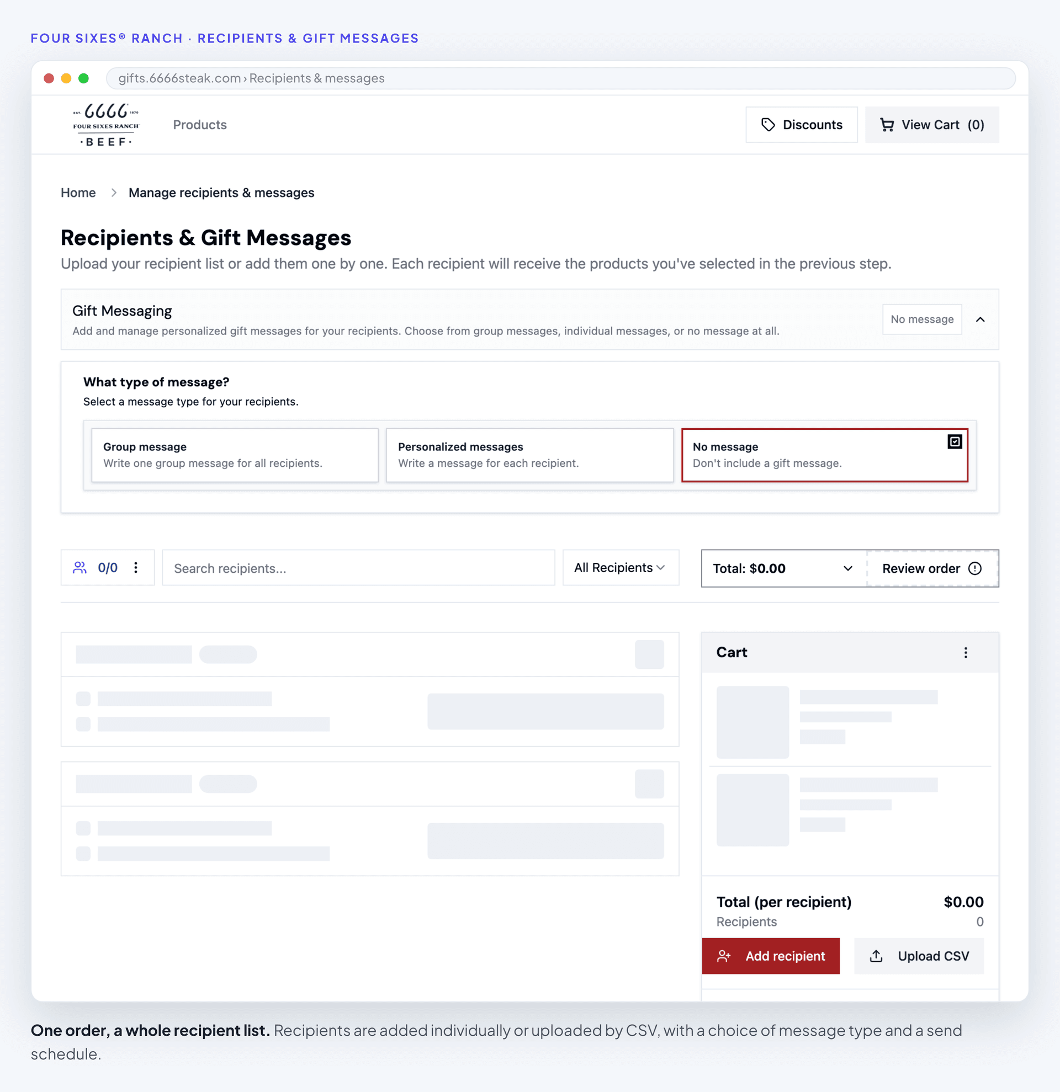Click the upload arrow icon in Upload CSV

[x=876, y=956]
